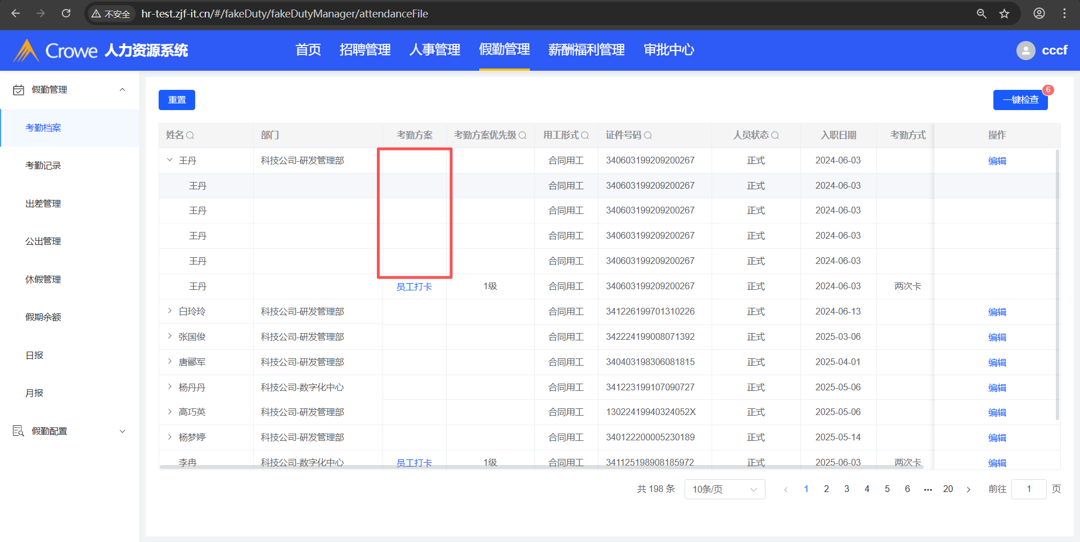Go to page 3 in pagination

847,489
